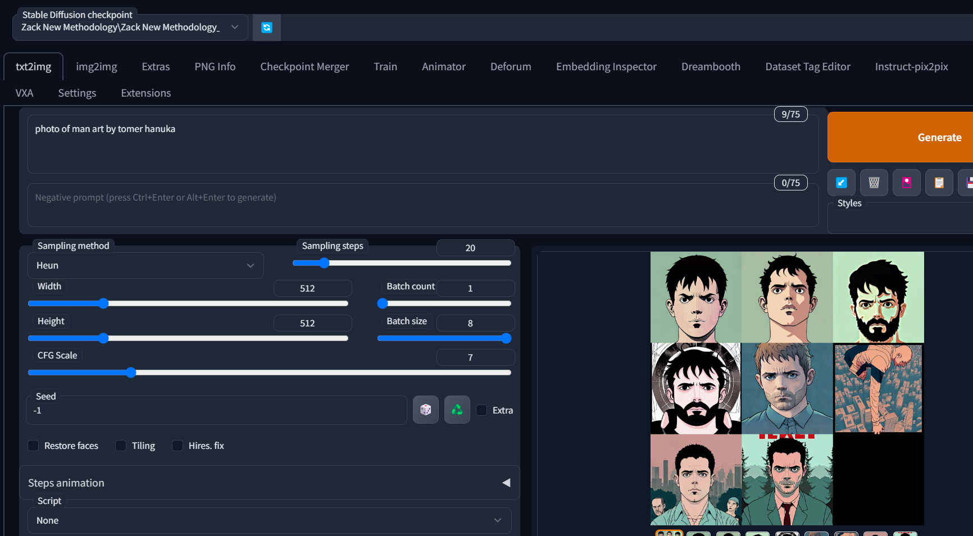Image resolution: width=973 pixels, height=536 pixels.
Task: Check the Hires. fix option
Action: coord(178,446)
